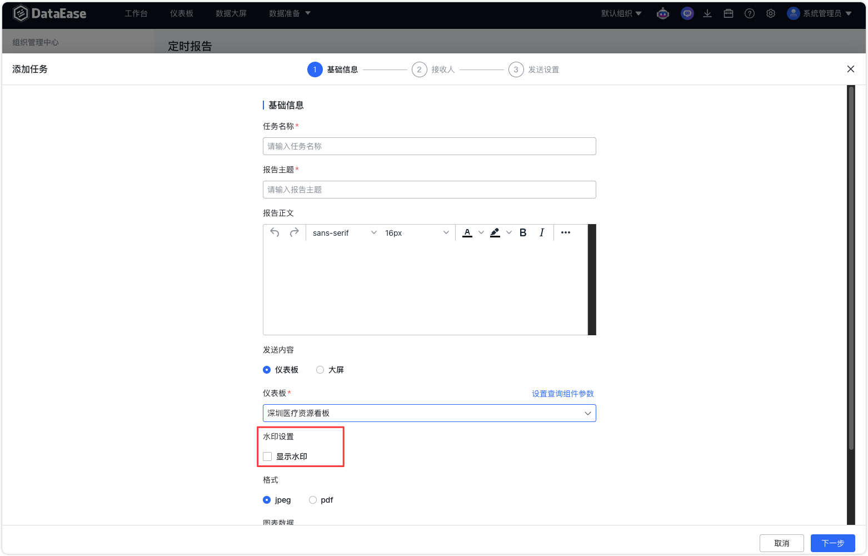The width and height of the screenshot is (868, 556).
Task: Select step 2 接收人
Action: [433, 69]
